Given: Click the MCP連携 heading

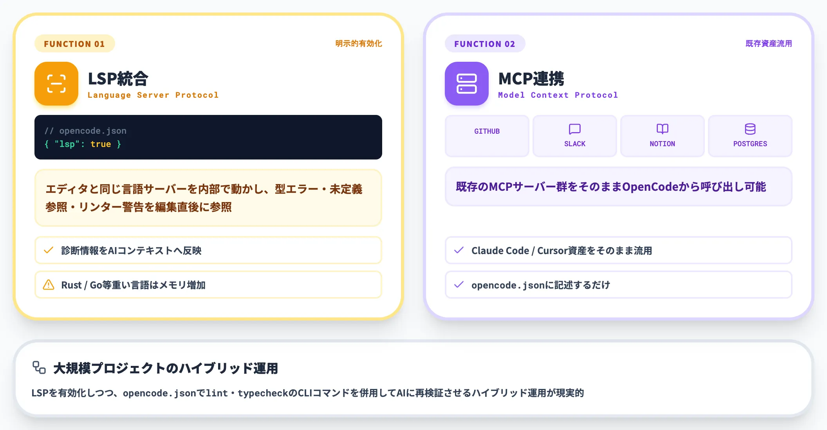Looking at the screenshot, I should (531, 79).
